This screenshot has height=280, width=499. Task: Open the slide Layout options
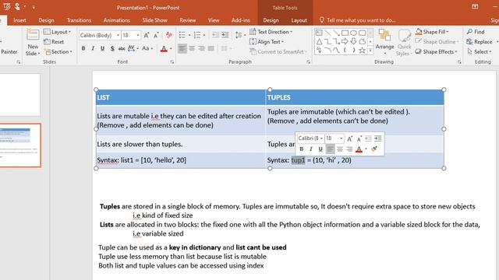click(x=57, y=32)
